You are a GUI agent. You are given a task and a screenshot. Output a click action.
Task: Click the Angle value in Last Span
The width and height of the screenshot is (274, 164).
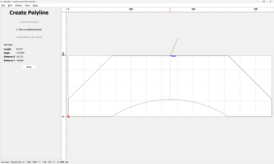[20, 53]
